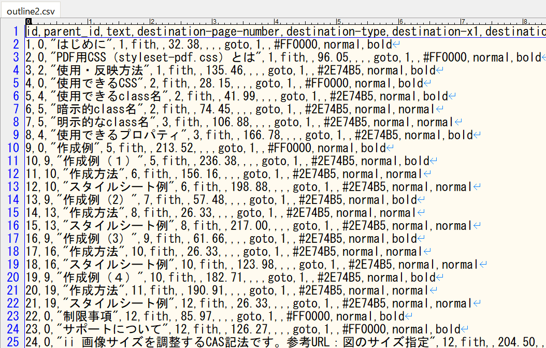
Task: Click line number 5 in the gutter
Action: pos(16,83)
